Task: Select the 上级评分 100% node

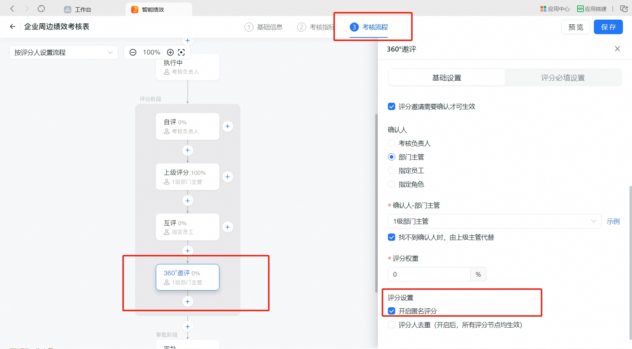Action: (x=187, y=176)
